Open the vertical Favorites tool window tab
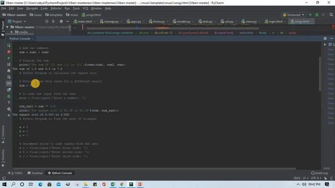335x188 pixels. coord(3,158)
